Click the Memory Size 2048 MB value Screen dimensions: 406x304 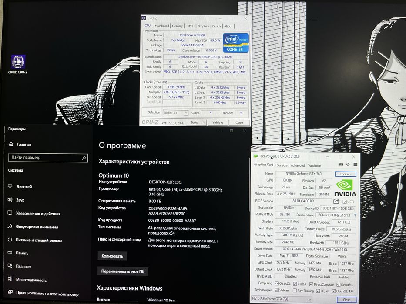[x=288, y=242]
